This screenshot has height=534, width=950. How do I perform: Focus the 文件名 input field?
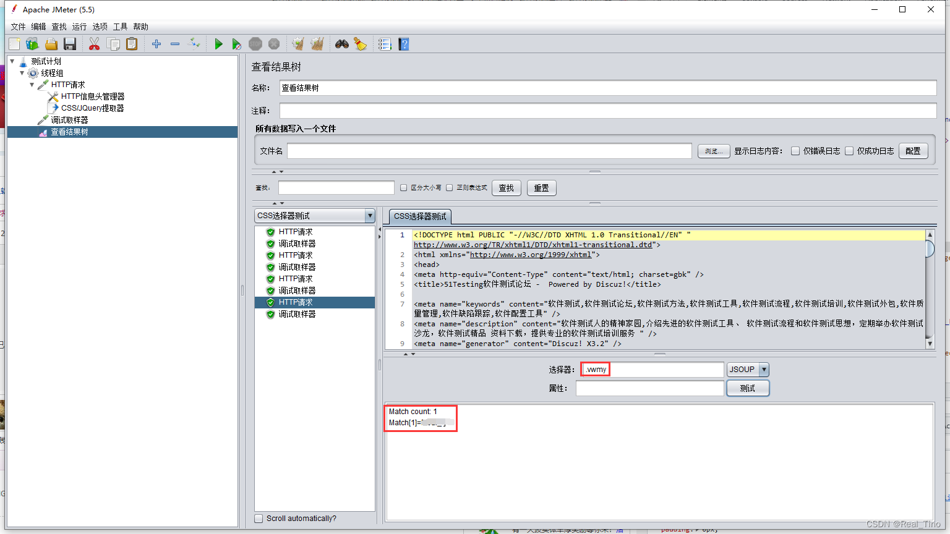(x=489, y=151)
